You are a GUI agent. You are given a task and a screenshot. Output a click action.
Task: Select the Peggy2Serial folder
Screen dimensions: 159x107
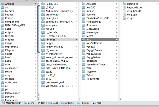pos(100,54)
